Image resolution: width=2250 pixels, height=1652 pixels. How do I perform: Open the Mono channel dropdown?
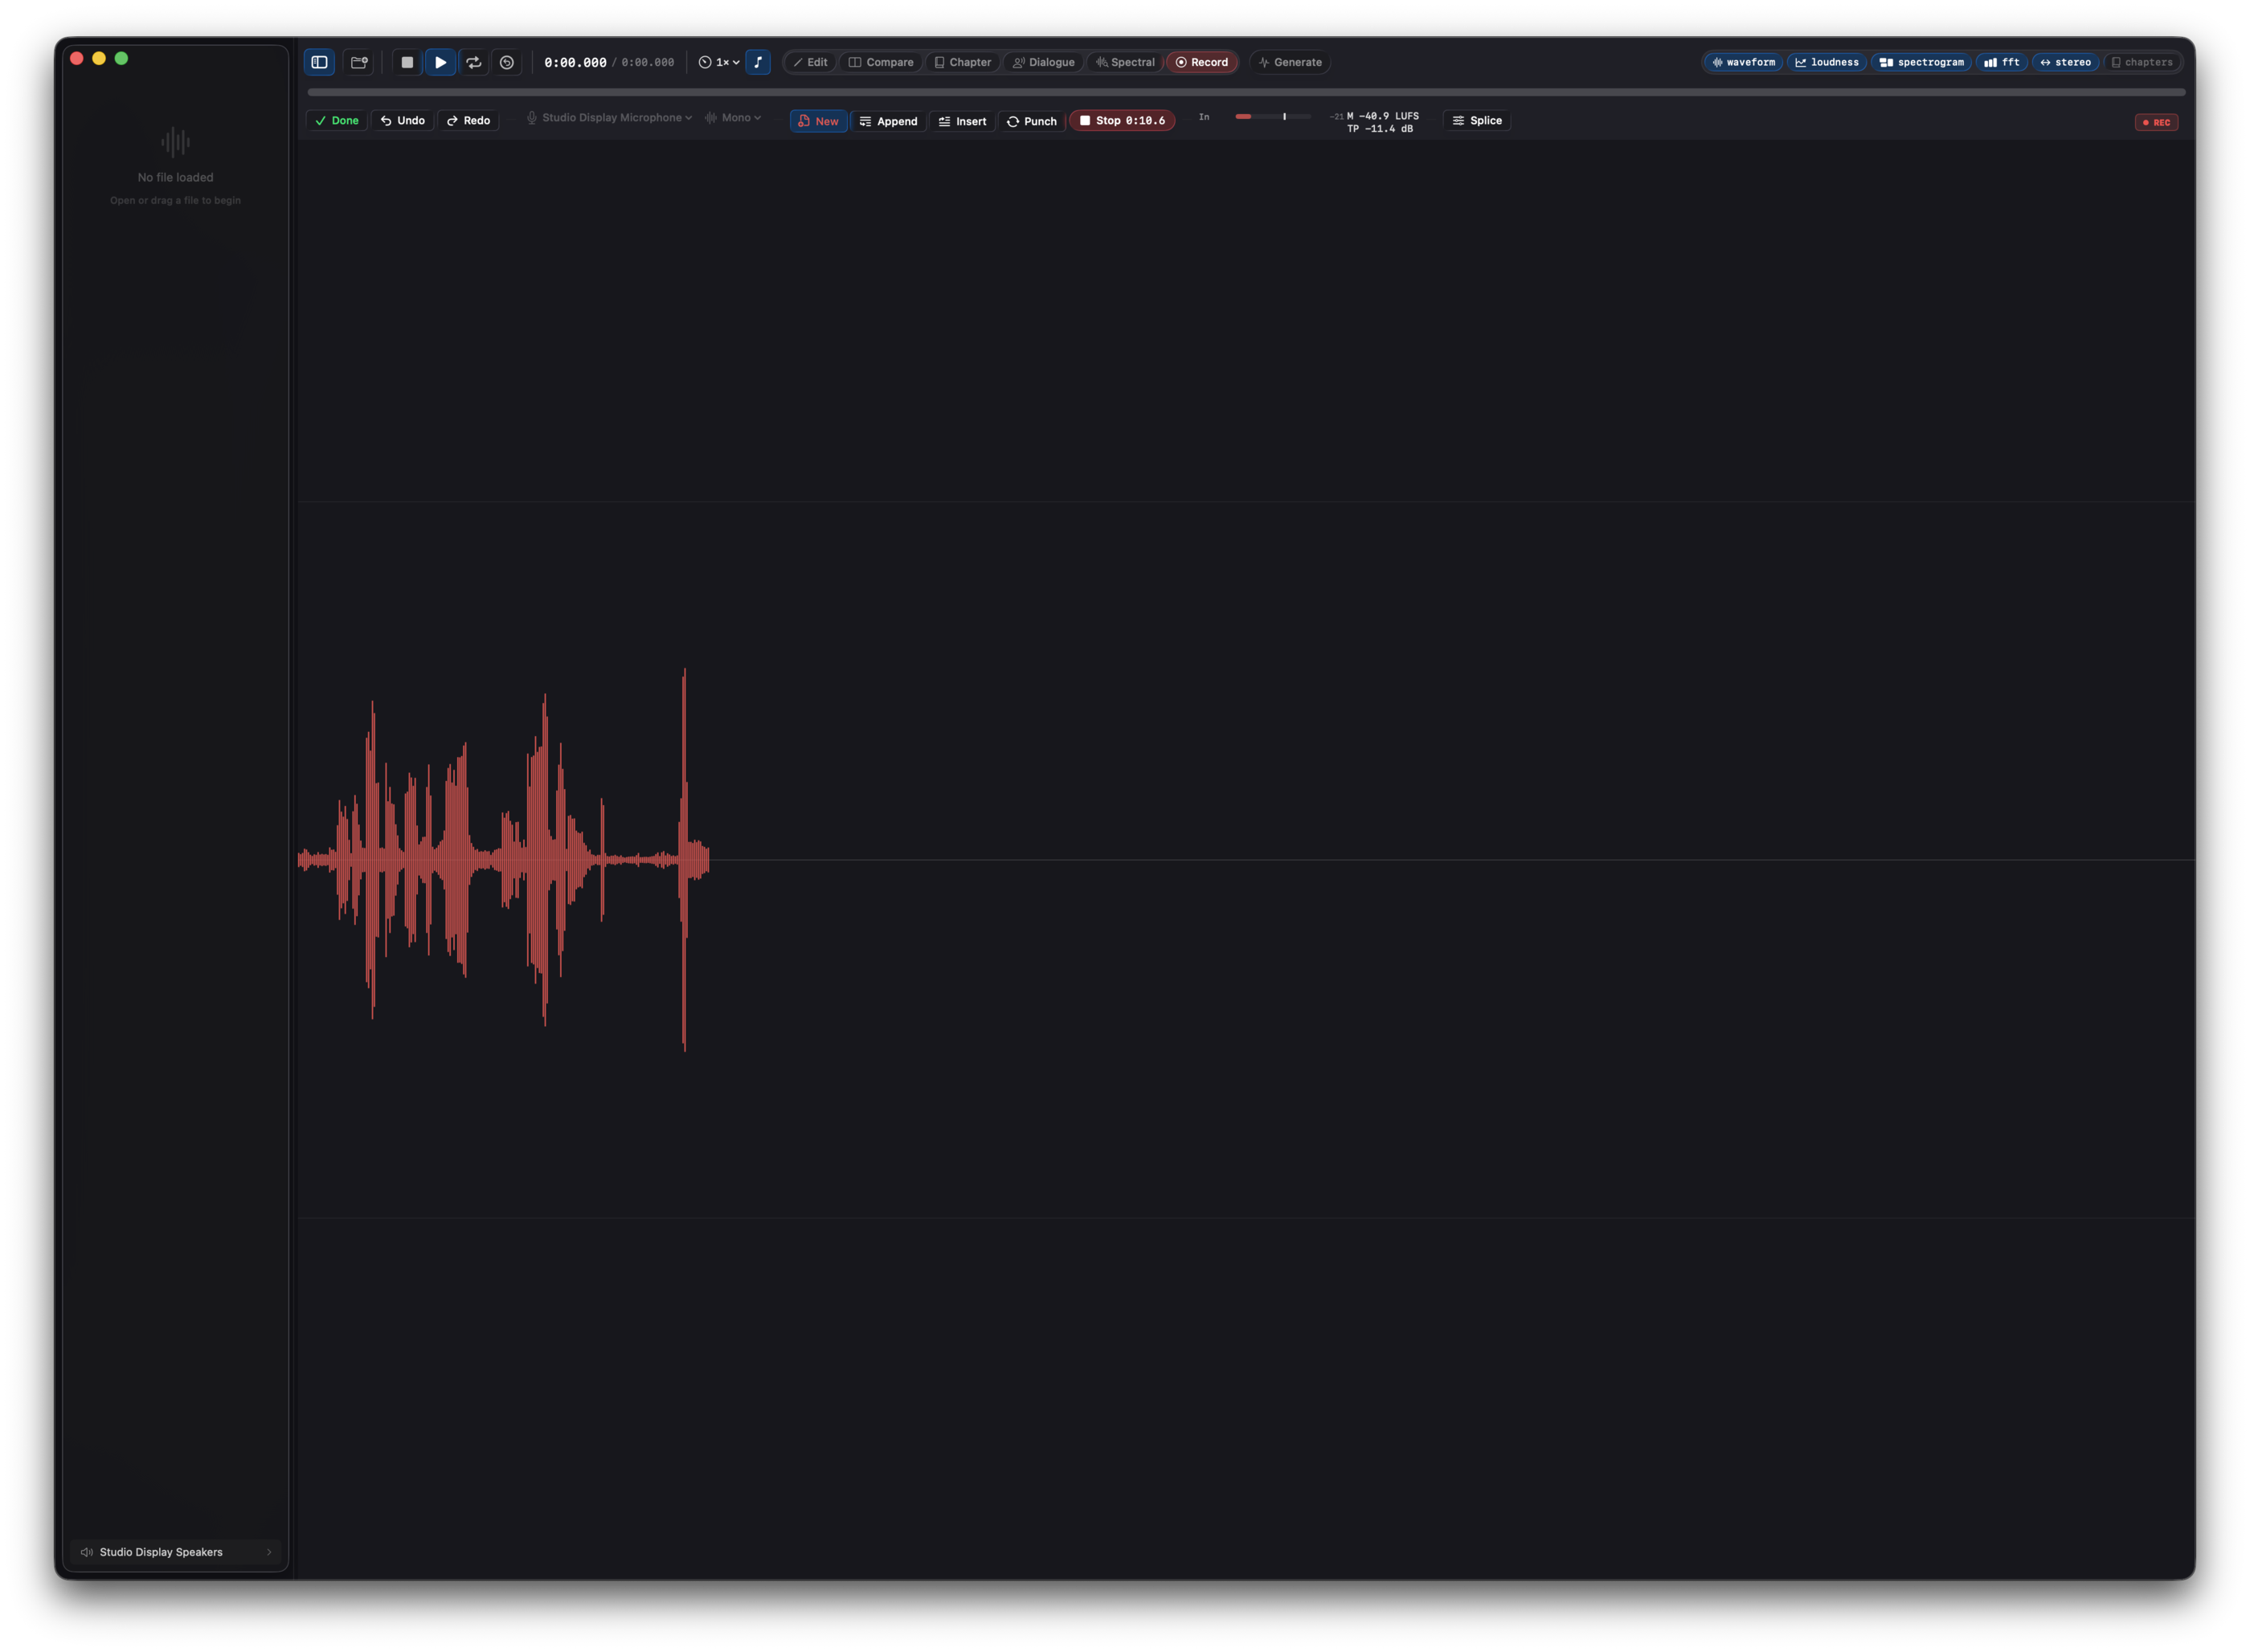click(733, 118)
